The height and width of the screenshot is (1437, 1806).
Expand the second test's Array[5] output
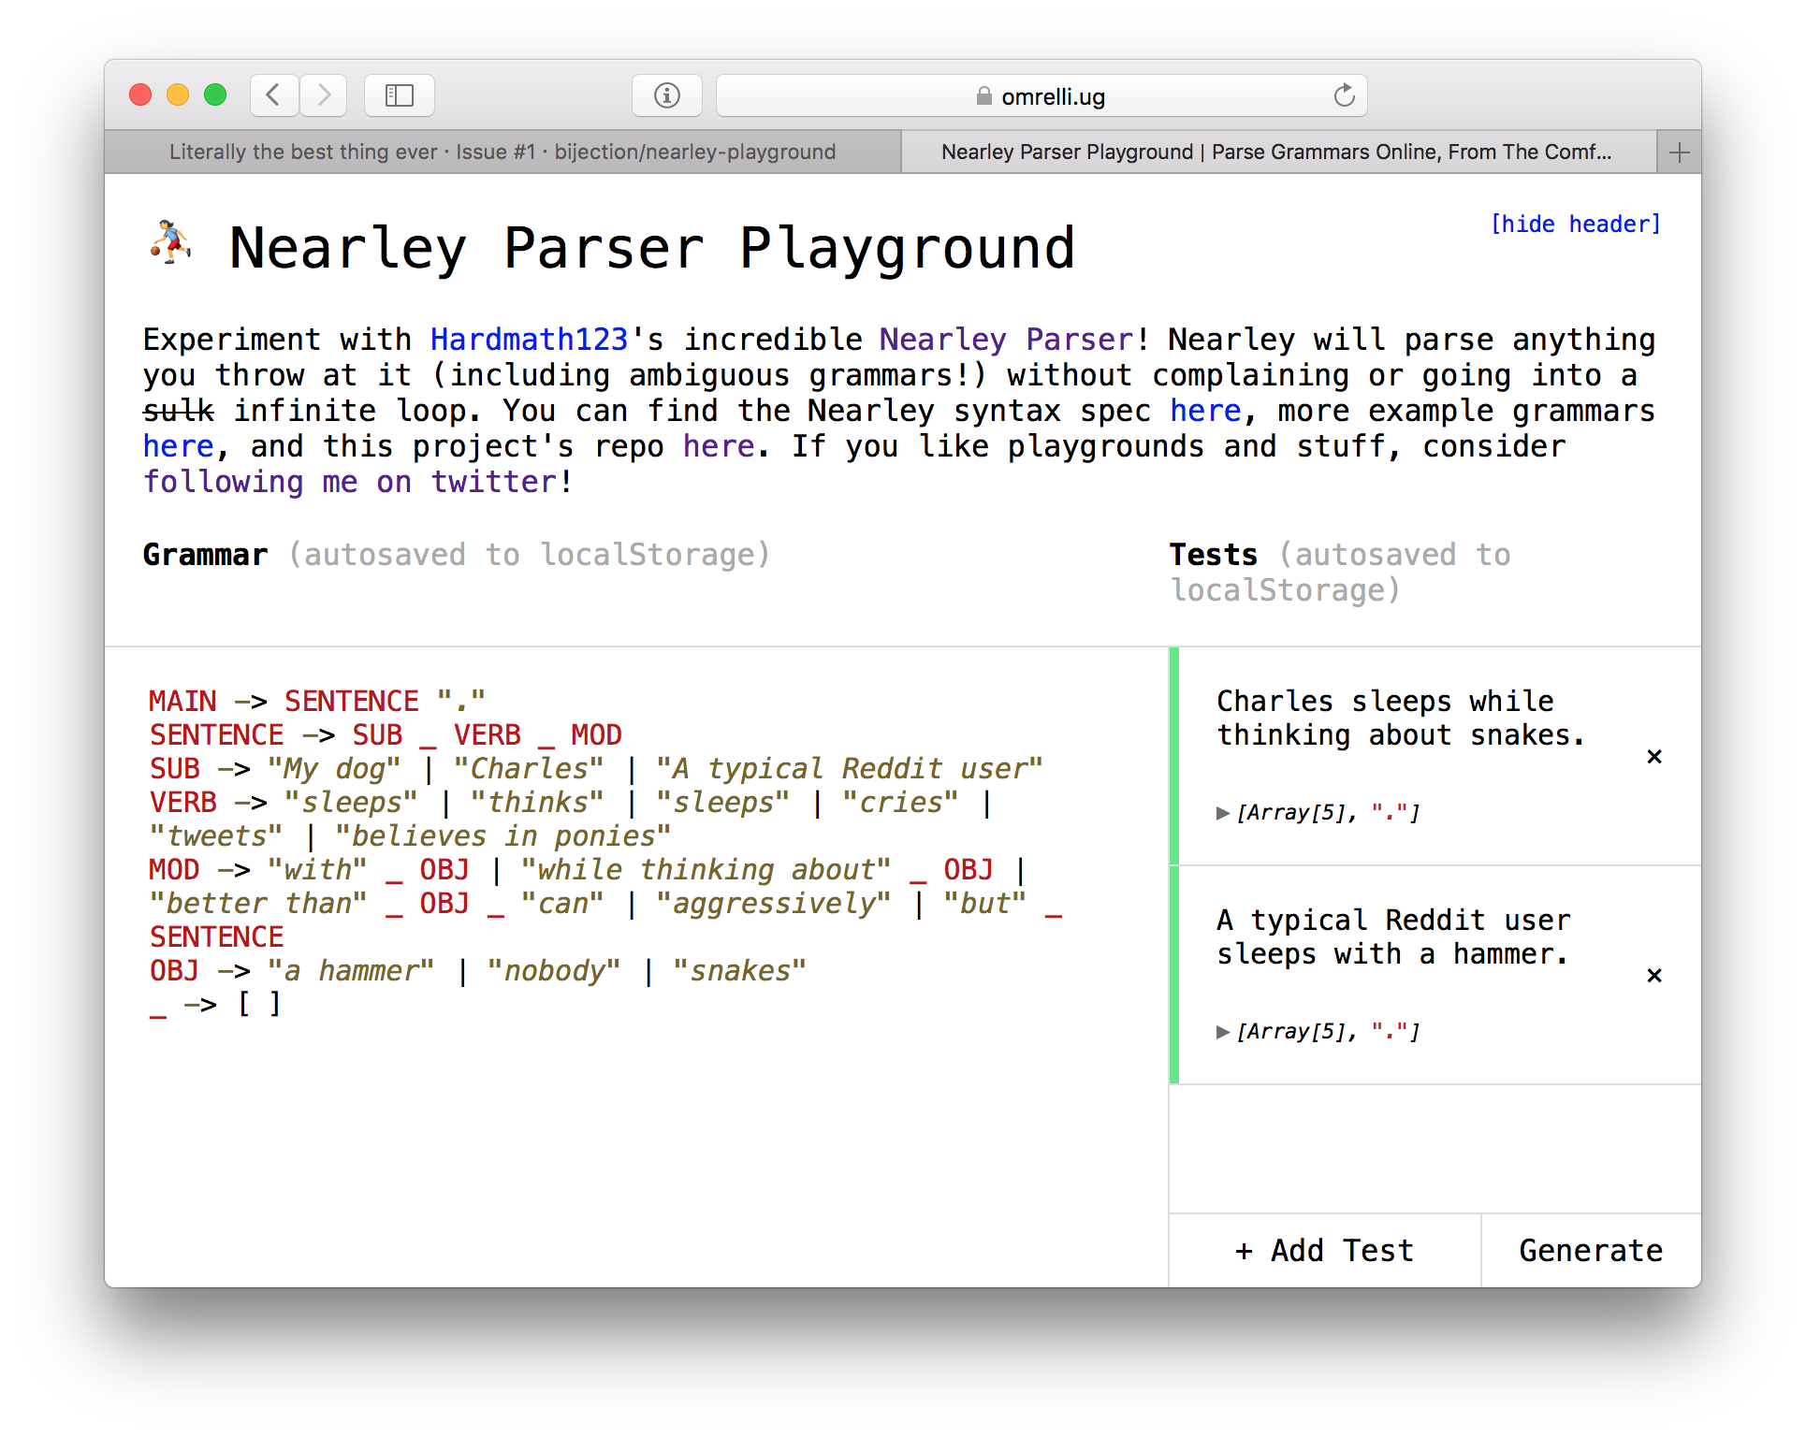pos(1222,1032)
